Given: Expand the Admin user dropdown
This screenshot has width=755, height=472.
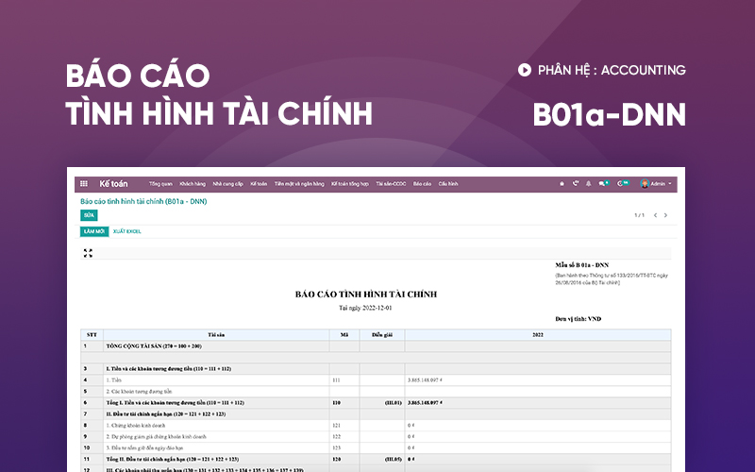Looking at the screenshot, I should 670,183.
